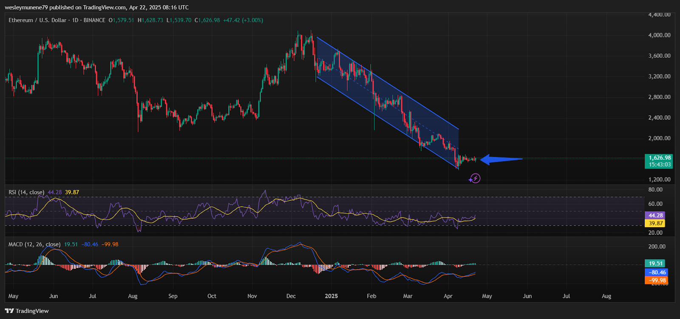Click the blue -80.46 MACD axis label
This screenshot has width=680, height=319.
[x=657, y=272]
